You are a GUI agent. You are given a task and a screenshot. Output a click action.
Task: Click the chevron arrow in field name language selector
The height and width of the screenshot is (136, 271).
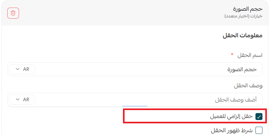(17, 69)
